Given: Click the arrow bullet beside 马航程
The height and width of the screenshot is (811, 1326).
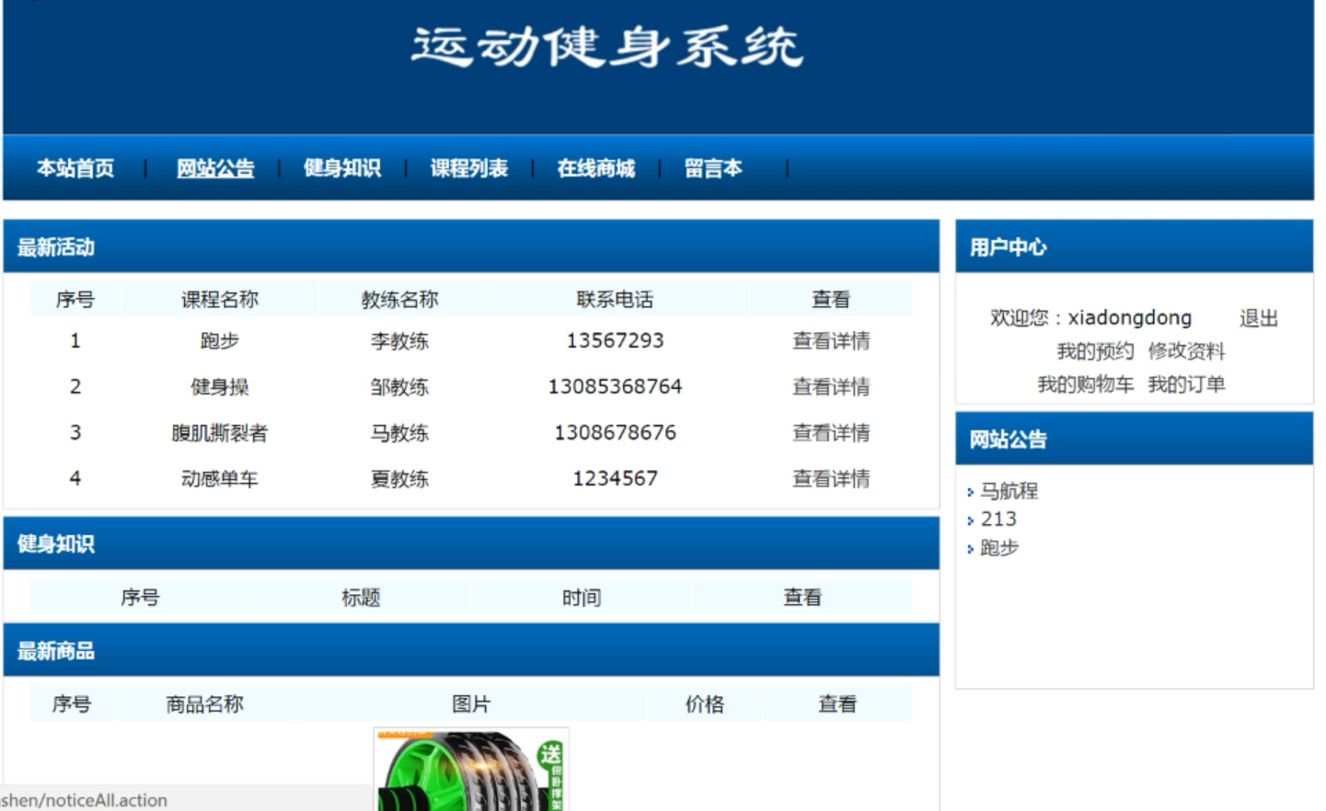Looking at the screenshot, I should point(970,493).
